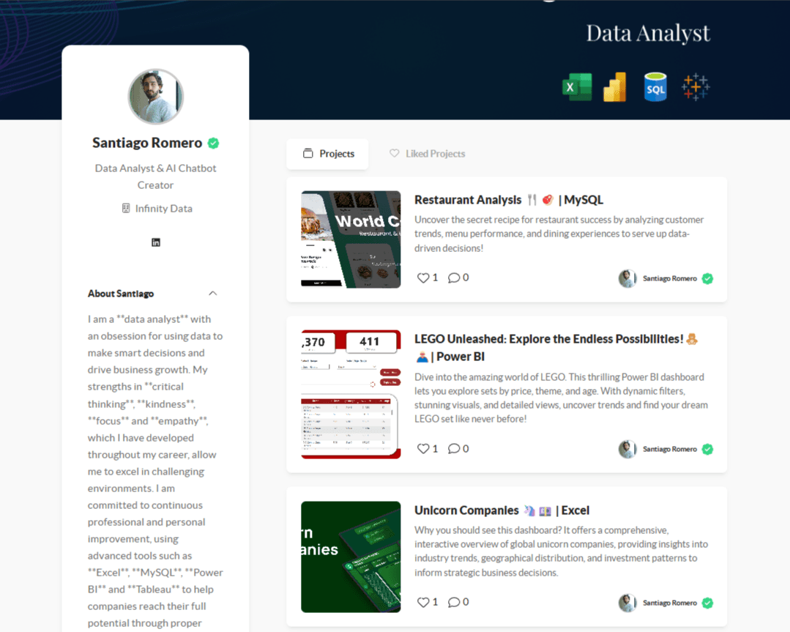The image size is (790, 632).
Task: Switch to the Projects tab
Action: (327, 154)
